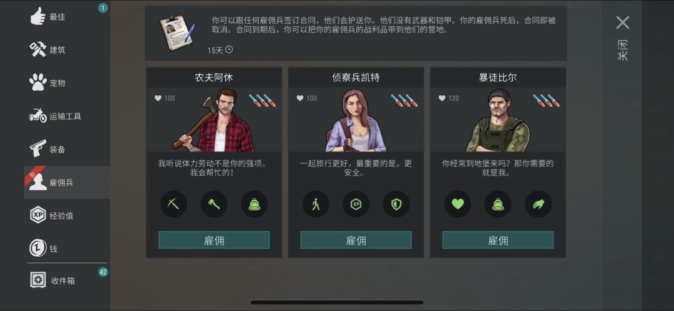Tap the backpack skill icon under 农夫阿休
This screenshot has height=311, width=674.
click(255, 204)
